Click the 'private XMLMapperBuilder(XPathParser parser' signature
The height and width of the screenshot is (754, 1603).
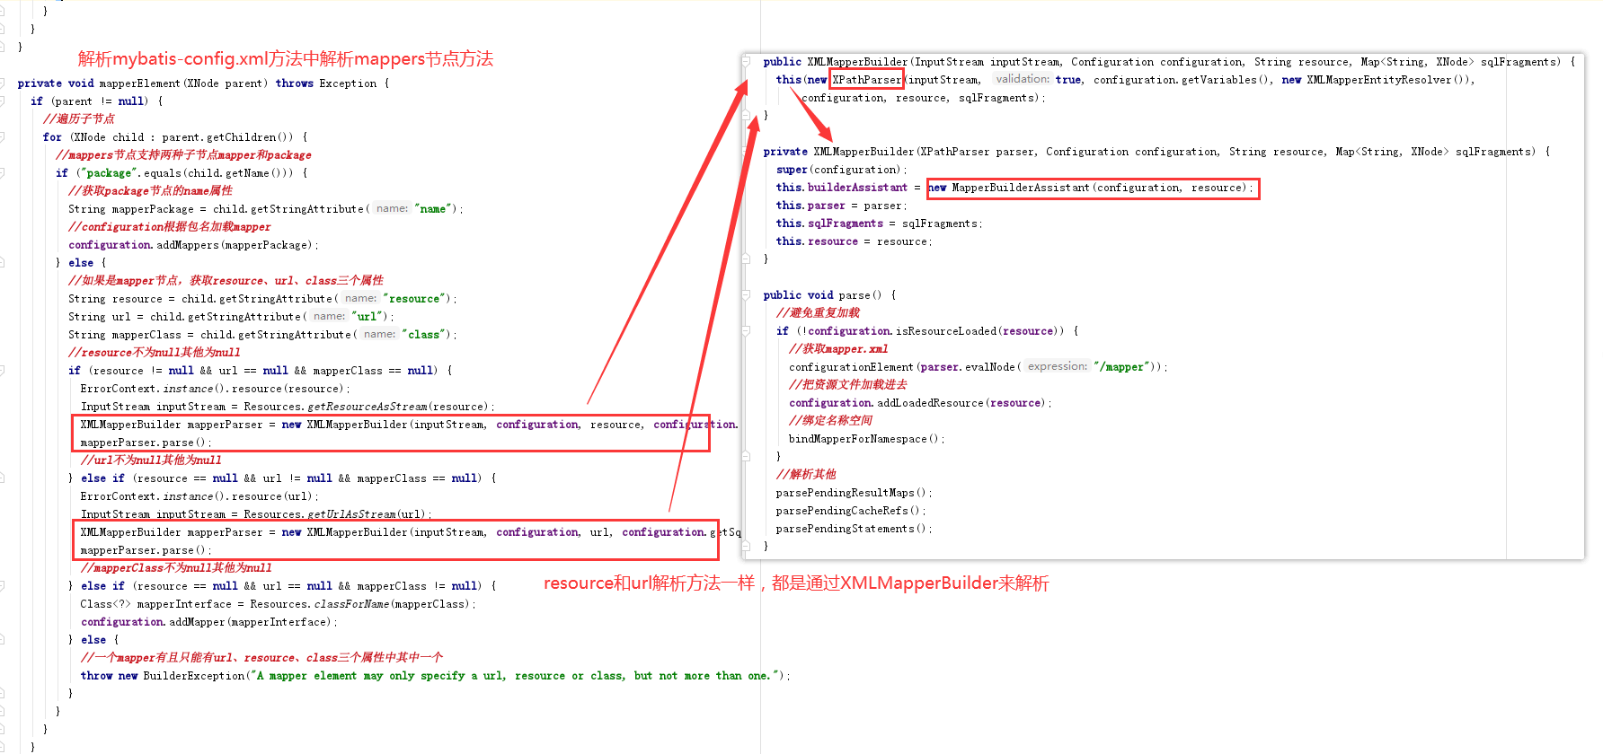1156,152
